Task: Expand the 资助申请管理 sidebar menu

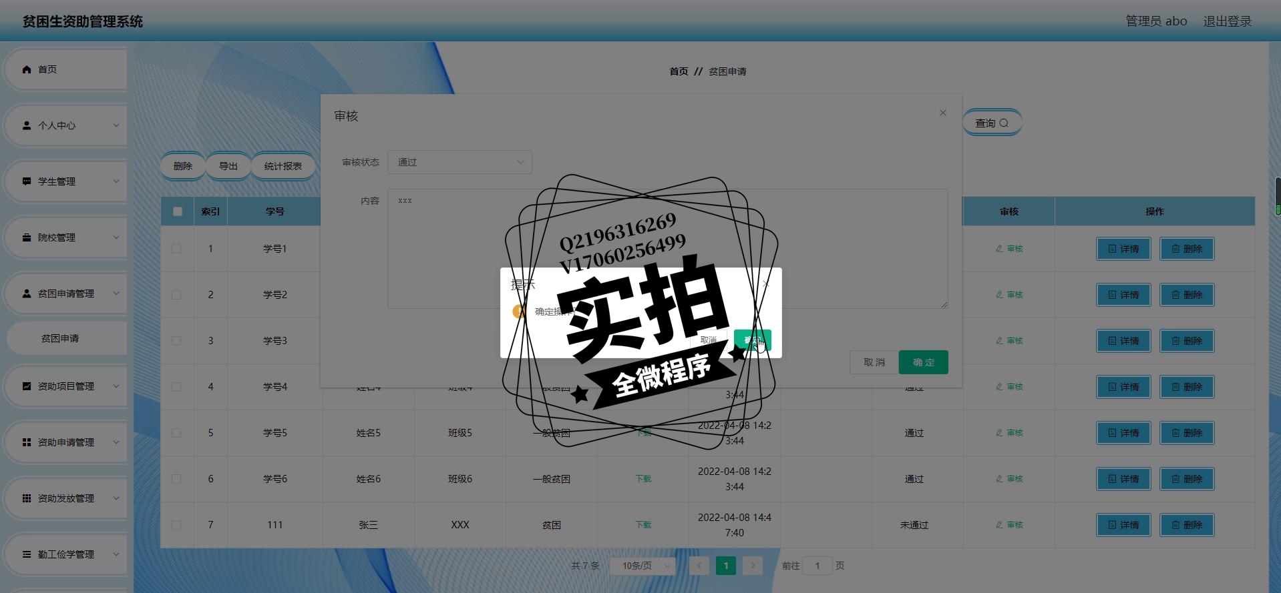Action: [66, 442]
